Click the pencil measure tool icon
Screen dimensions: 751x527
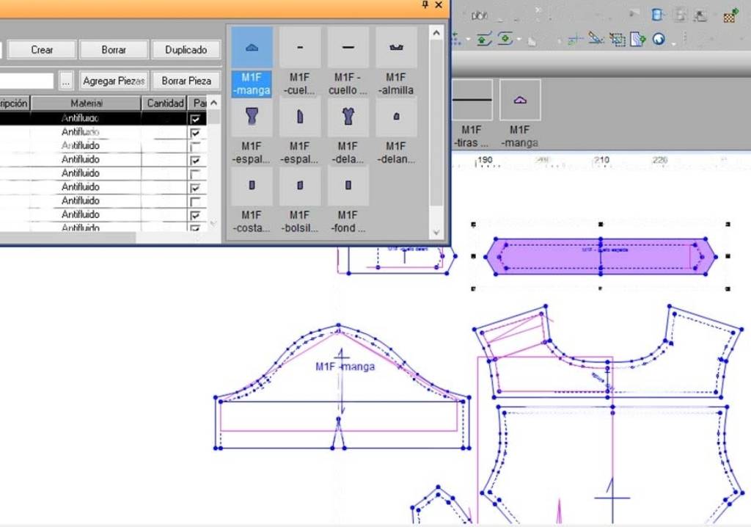596,39
